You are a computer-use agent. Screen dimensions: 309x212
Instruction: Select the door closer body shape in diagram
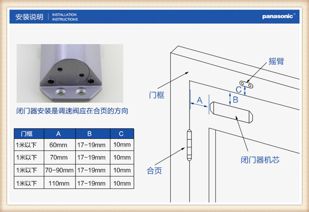[233, 111]
